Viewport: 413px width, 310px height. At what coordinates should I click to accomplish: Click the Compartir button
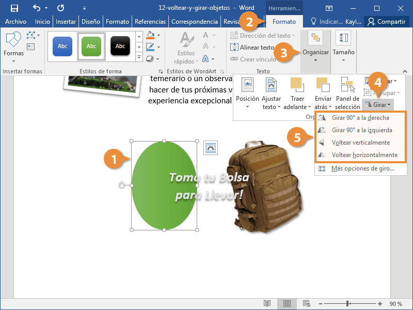[387, 22]
